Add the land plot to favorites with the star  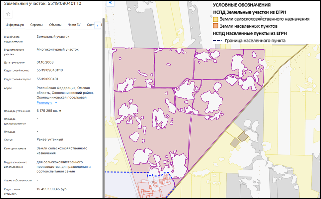[8, 14]
